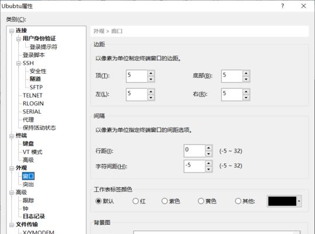Select SERIAL in the category tree
This screenshot has height=234, width=315.
32,111
